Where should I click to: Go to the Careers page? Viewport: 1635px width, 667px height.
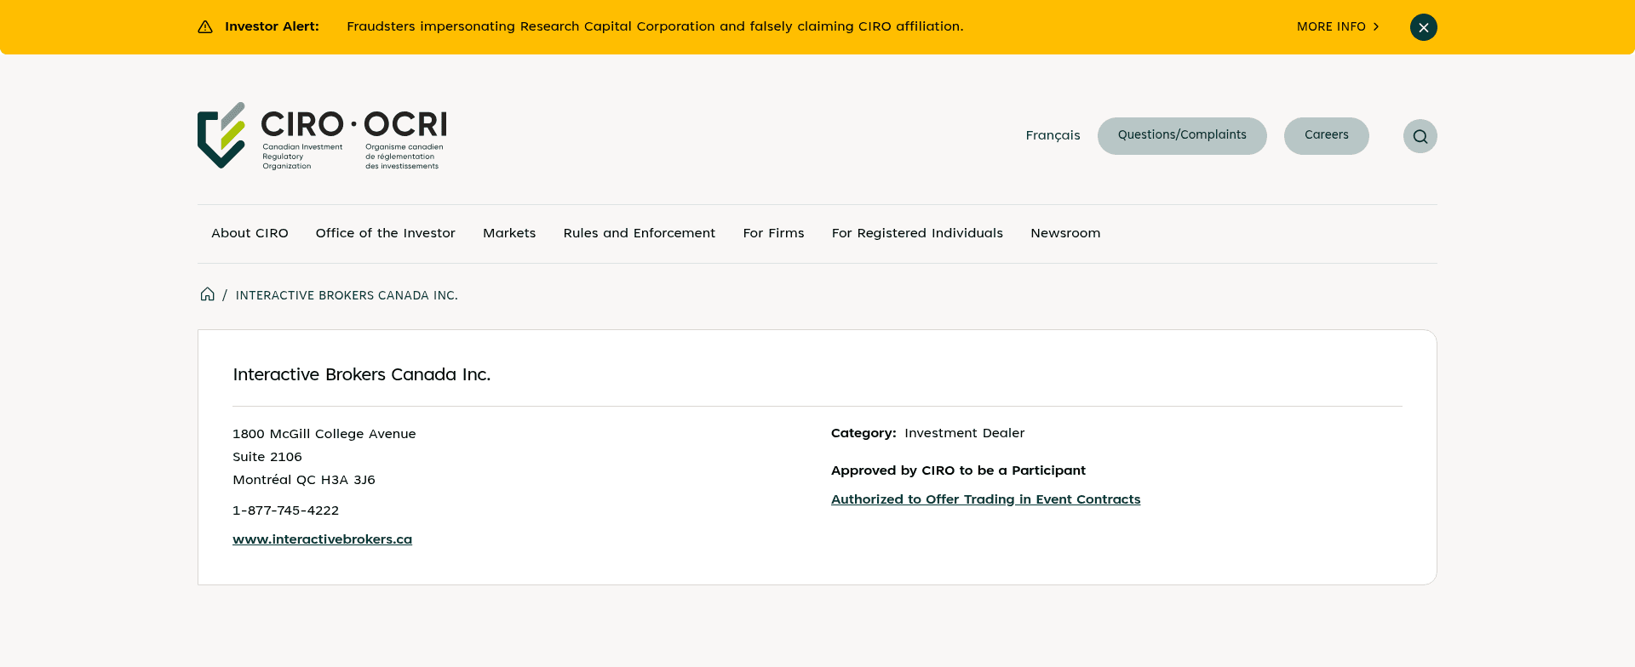1327,136
